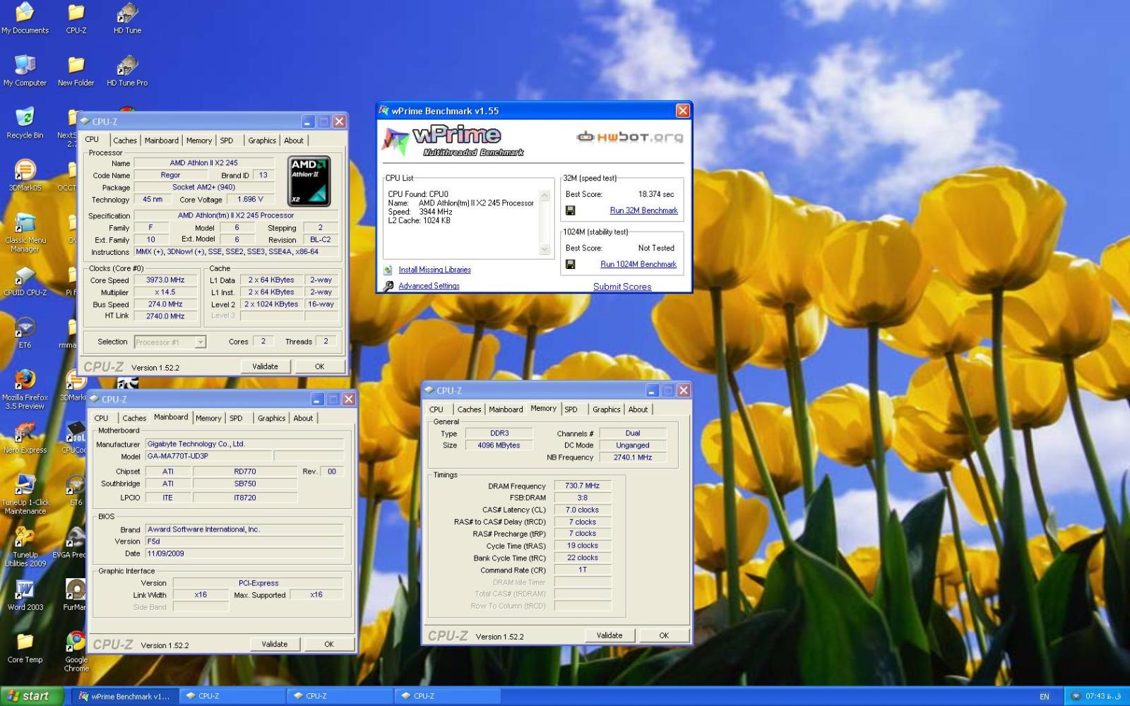Click the motherboard model GA-MA770T-UD3P field
The width and height of the screenshot is (1130, 706).
pos(208,456)
